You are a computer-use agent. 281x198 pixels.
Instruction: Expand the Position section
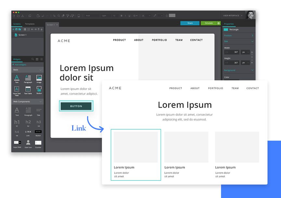(x=252, y=36)
